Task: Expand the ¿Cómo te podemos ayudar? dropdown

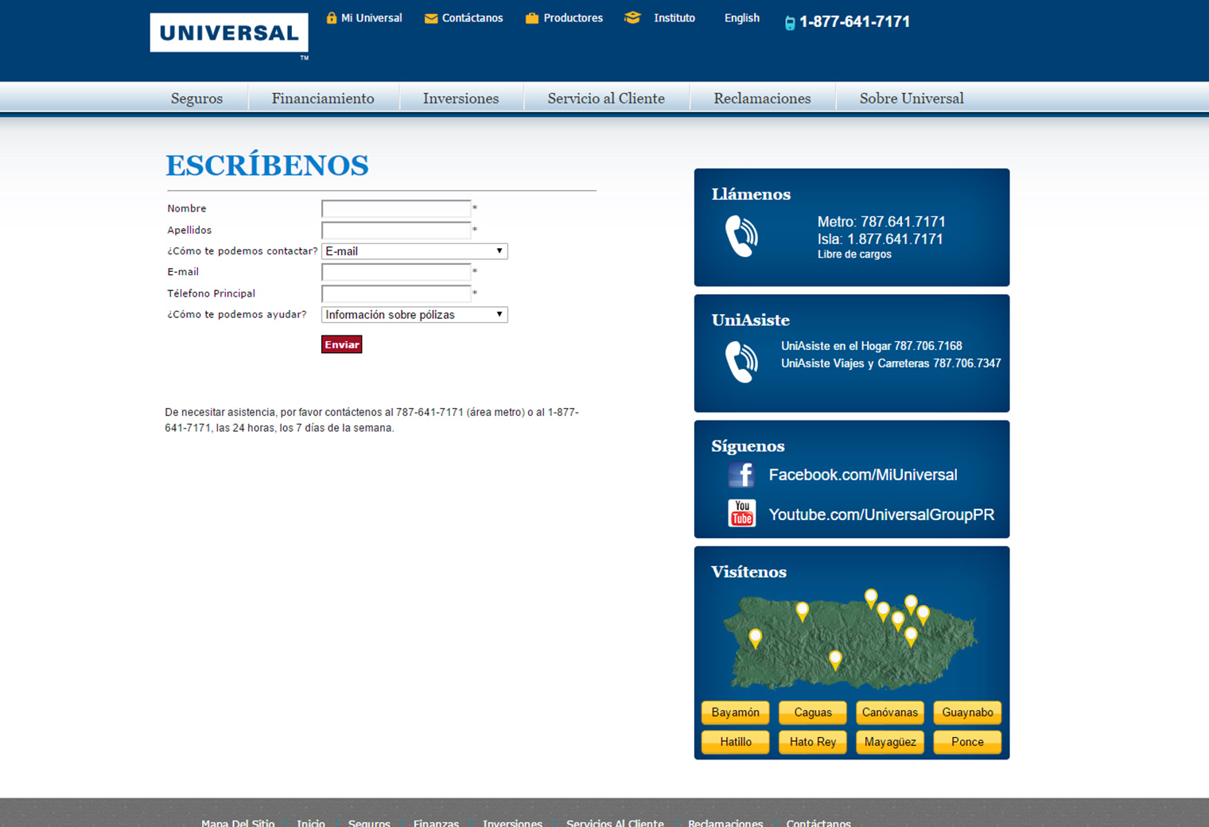Action: [414, 315]
